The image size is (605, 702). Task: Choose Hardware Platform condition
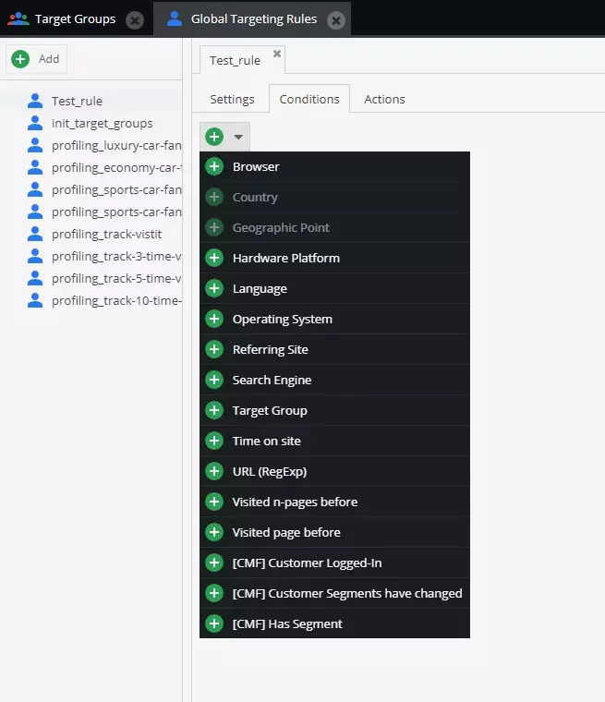pyautogui.click(x=334, y=258)
